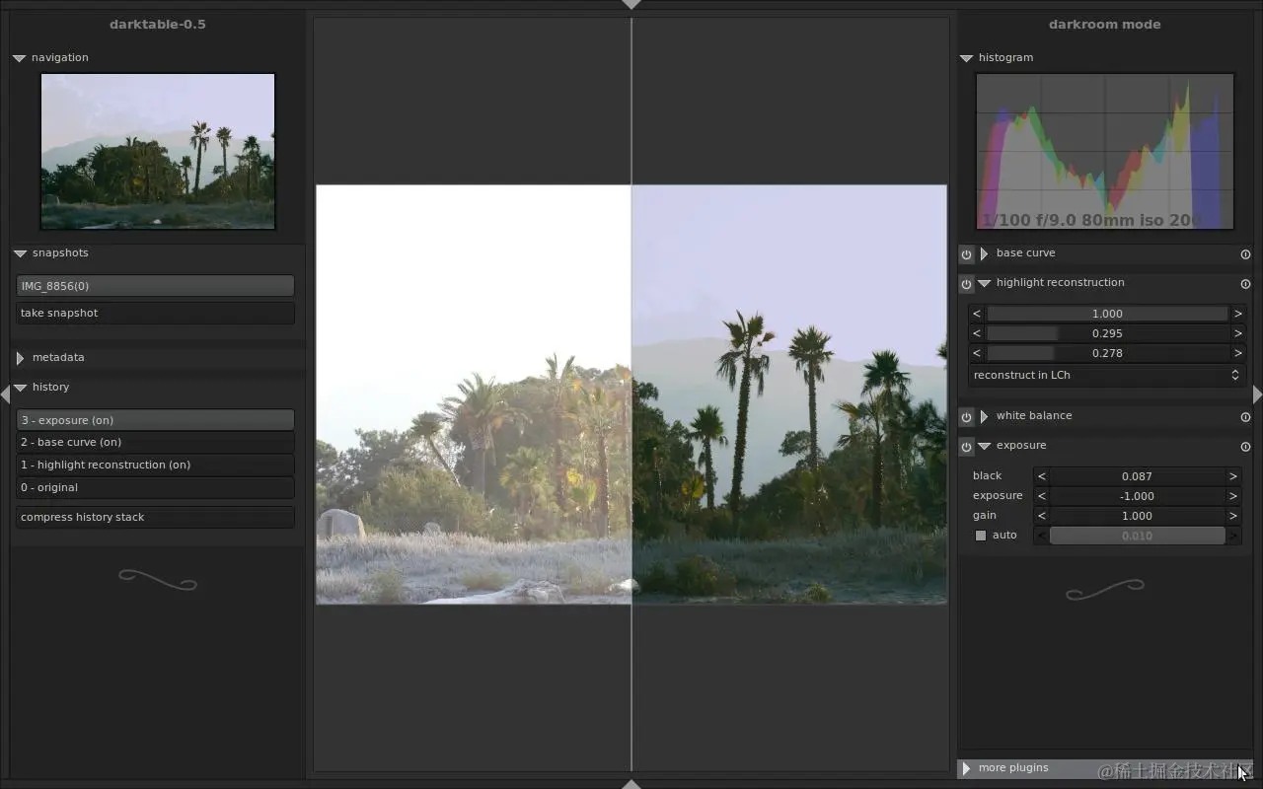Screen dimensions: 1263x789
Task: Turn off highlight reconstruction power icon
Action: pyautogui.click(x=966, y=284)
